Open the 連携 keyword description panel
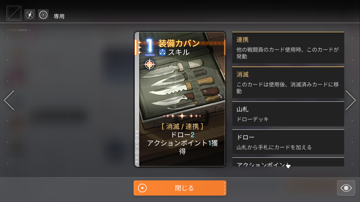 click(288, 48)
